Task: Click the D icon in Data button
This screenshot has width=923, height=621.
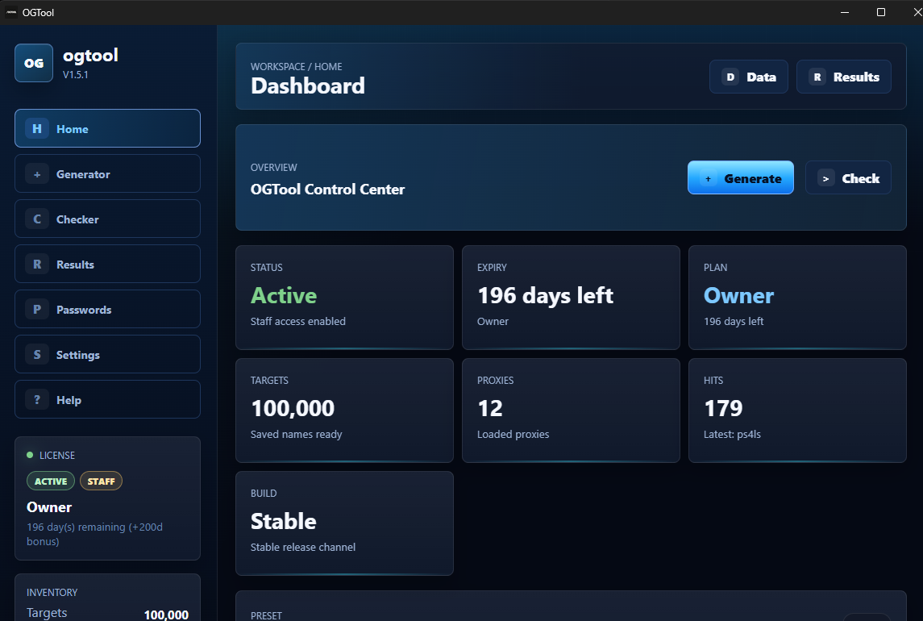Action: (730, 77)
